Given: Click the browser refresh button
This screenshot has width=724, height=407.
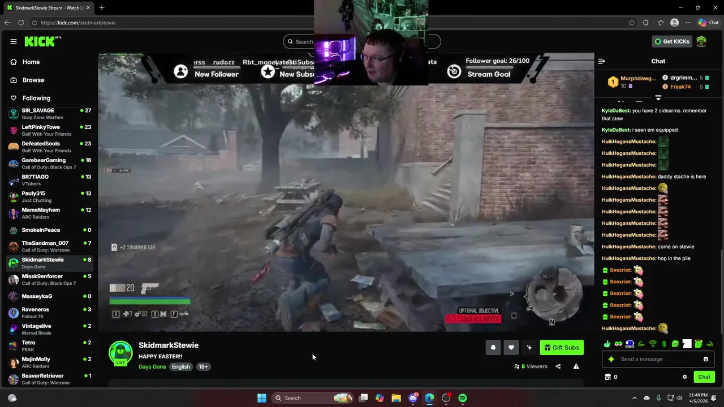Looking at the screenshot, I should 21,23.
